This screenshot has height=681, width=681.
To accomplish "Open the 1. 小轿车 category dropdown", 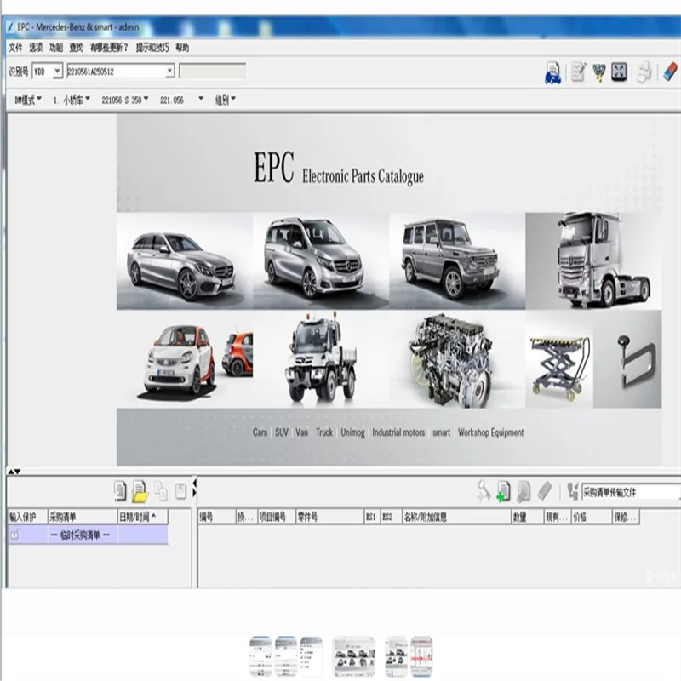I will point(72,100).
